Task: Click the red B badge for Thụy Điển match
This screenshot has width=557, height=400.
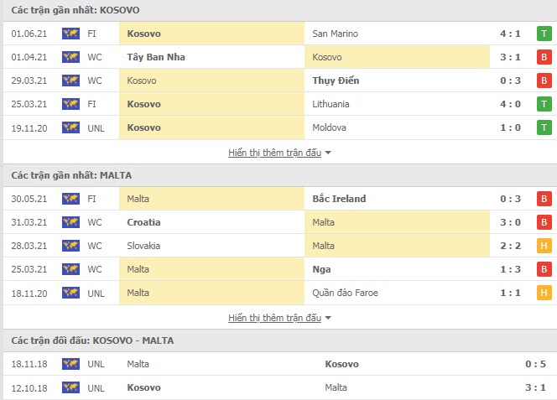Action: click(544, 81)
